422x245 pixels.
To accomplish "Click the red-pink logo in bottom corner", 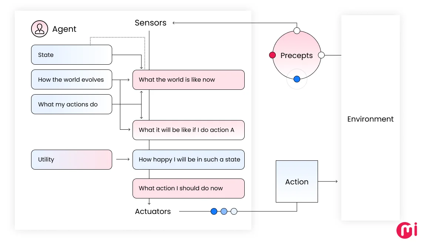I will click(406, 230).
